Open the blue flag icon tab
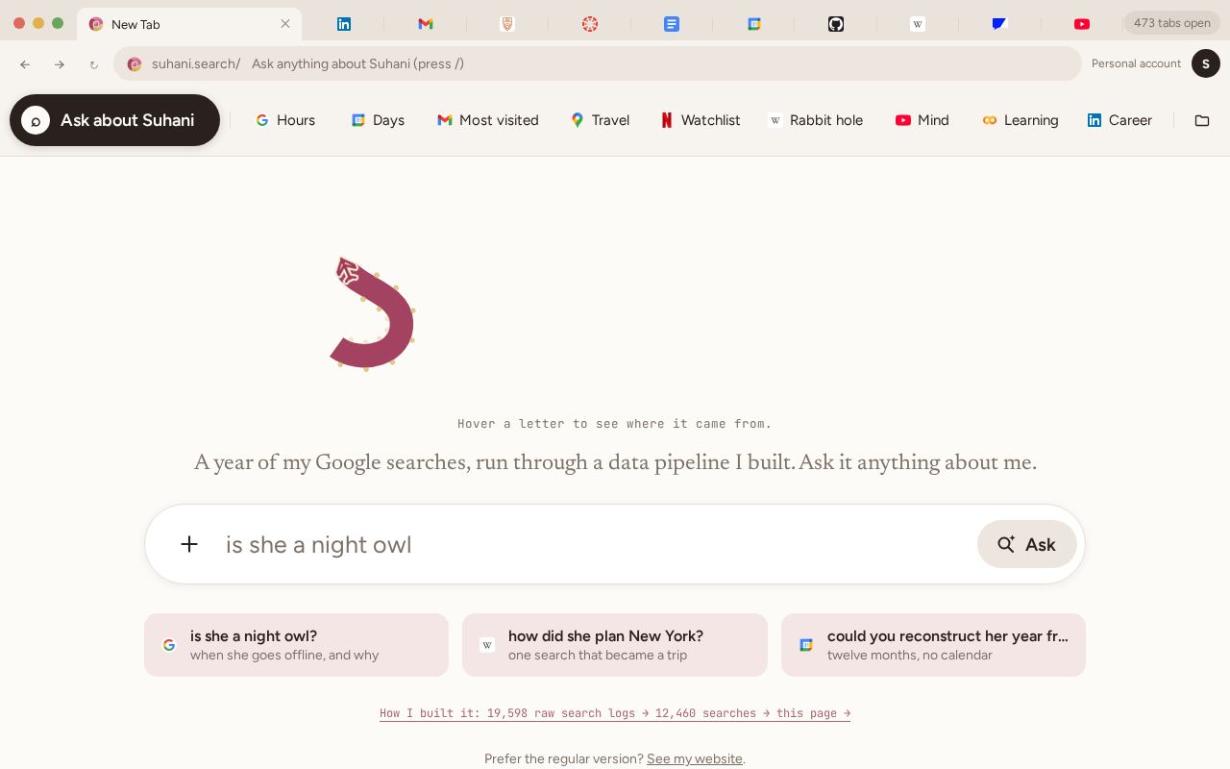Image resolution: width=1230 pixels, height=769 pixels. (x=999, y=24)
